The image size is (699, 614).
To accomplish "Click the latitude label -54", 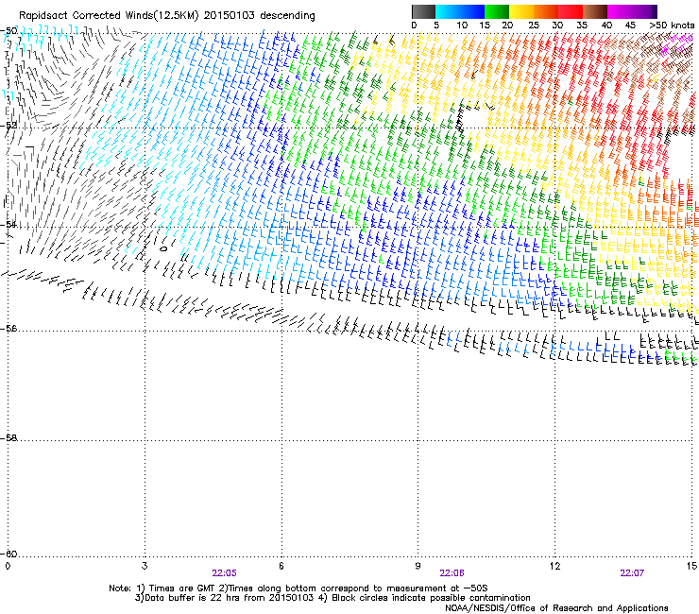I will click(x=9, y=224).
